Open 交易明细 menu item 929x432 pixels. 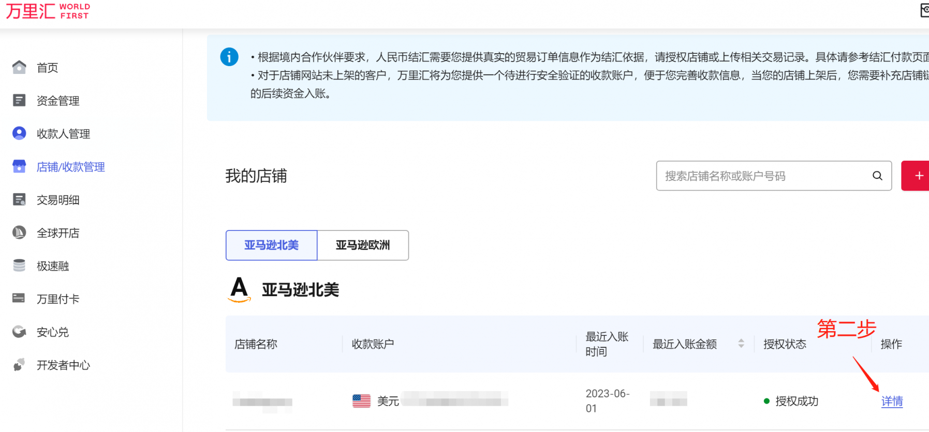58,200
